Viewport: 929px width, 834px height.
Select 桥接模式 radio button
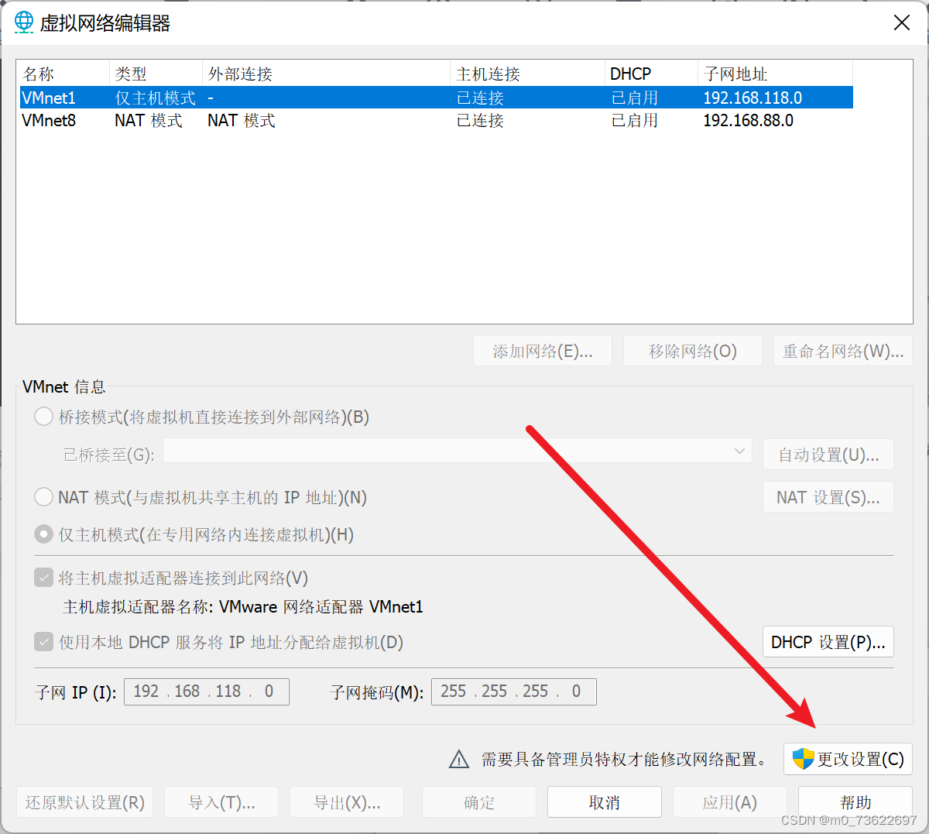coord(43,417)
